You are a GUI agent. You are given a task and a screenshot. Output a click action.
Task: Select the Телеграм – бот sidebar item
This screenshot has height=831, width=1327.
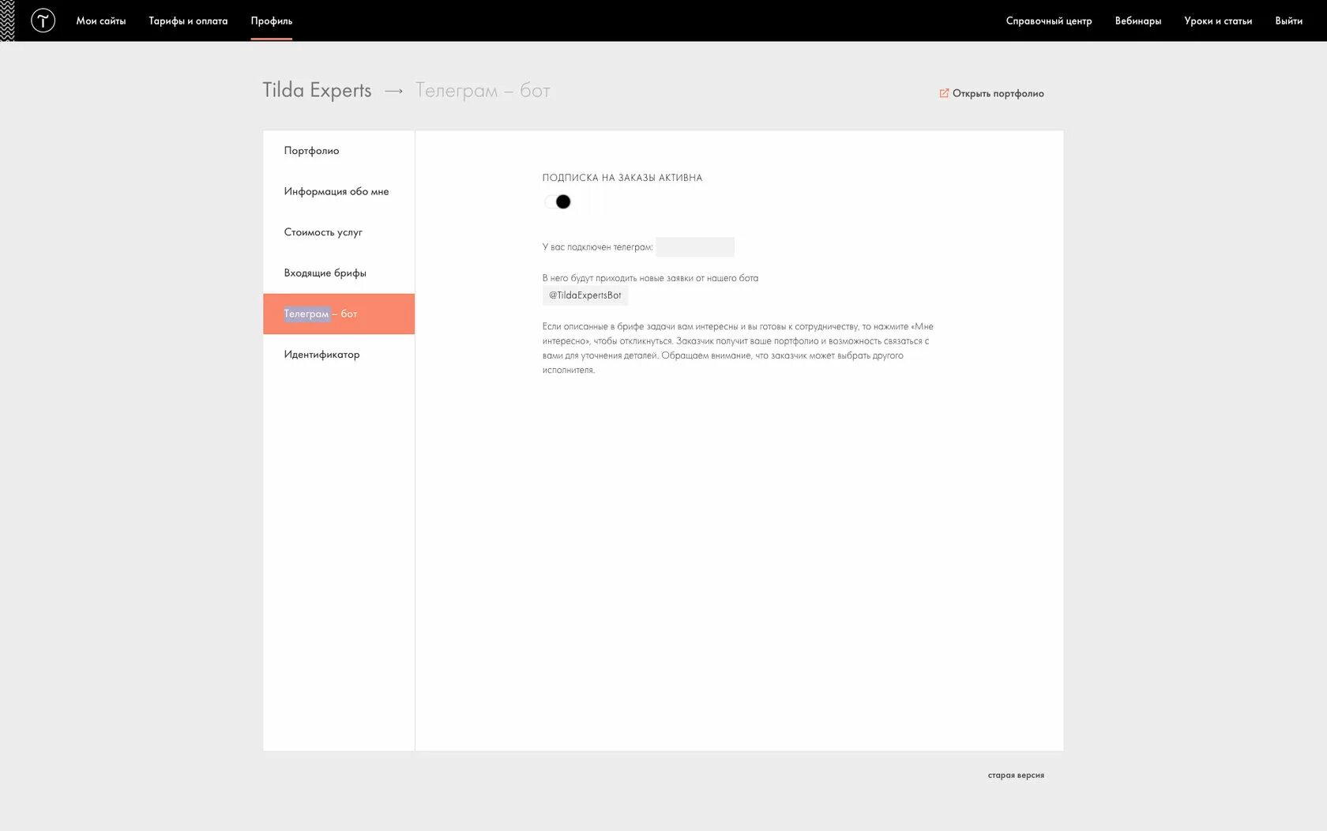[x=339, y=314]
